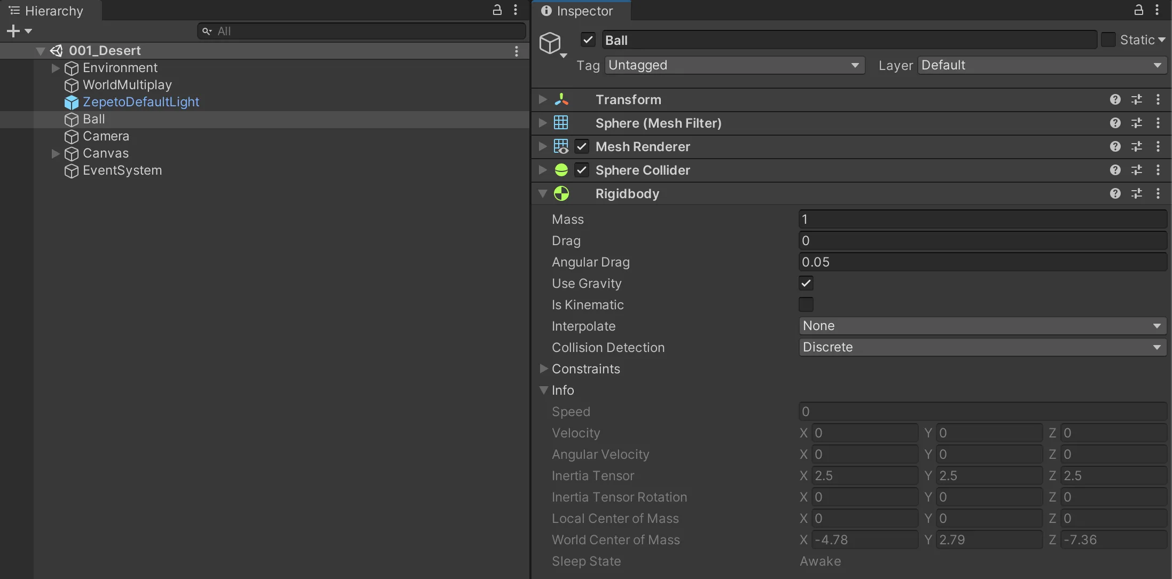Open the Interpolate dropdown
This screenshot has height=579, width=1172.
click(982, 326)
